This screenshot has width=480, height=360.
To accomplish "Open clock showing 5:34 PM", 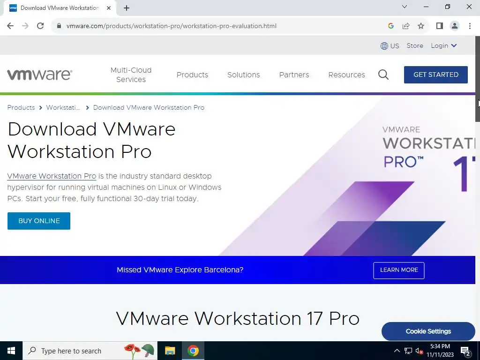I will (440, 351).
